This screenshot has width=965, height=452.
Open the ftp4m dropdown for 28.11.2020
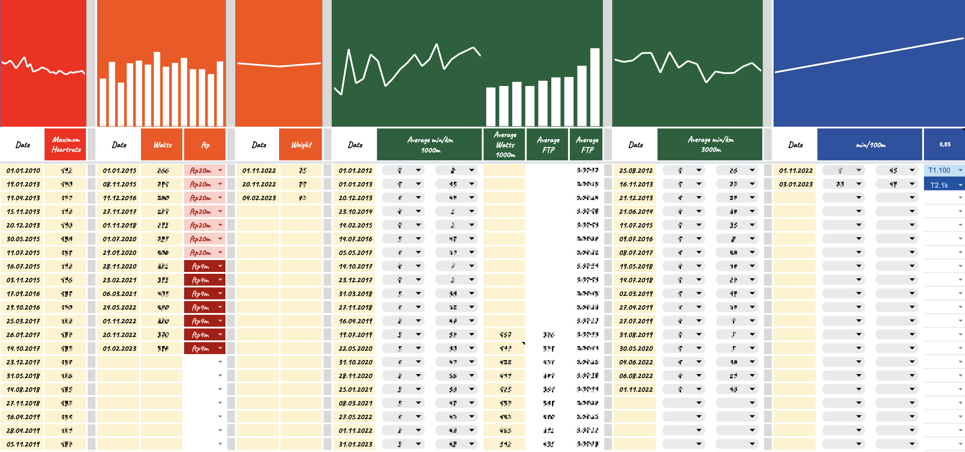coord(220,266)
